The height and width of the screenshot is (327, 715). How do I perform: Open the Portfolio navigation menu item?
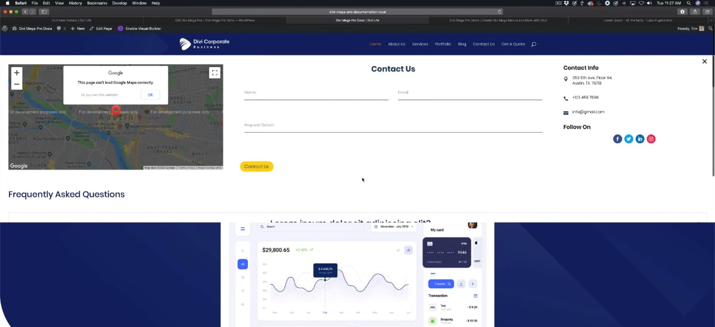443,44
